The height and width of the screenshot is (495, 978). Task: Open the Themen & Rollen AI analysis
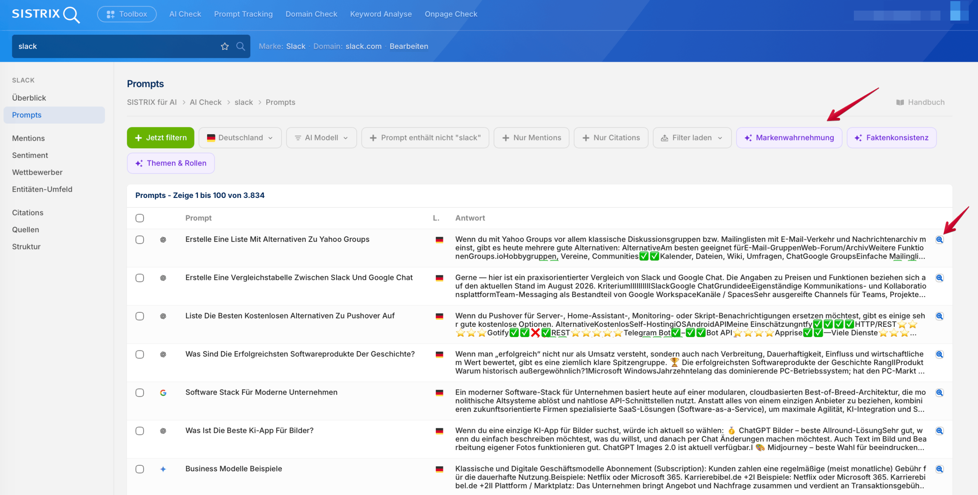tap(171, 163)
